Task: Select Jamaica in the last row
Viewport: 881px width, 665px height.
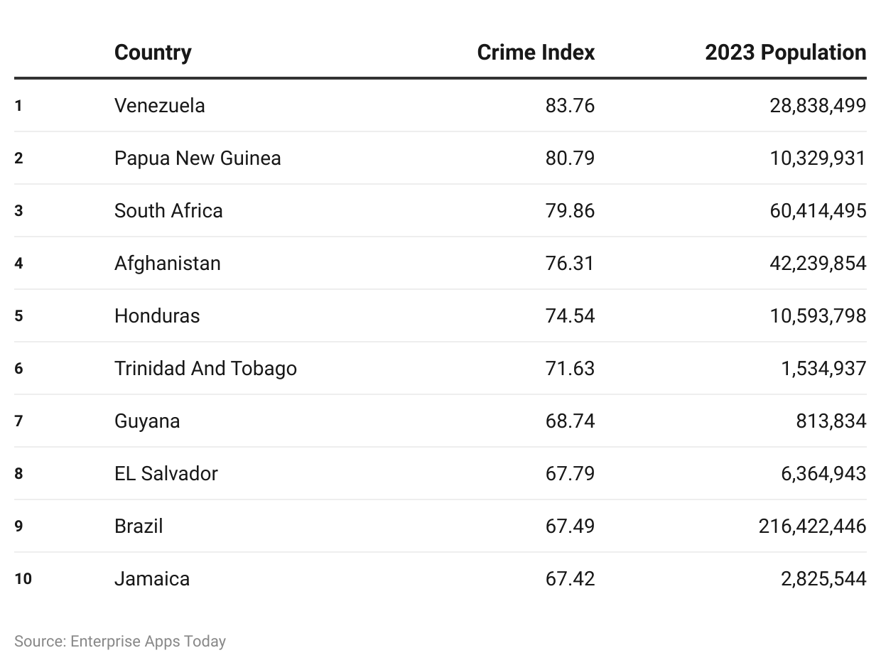Action: tap(152, 578)
